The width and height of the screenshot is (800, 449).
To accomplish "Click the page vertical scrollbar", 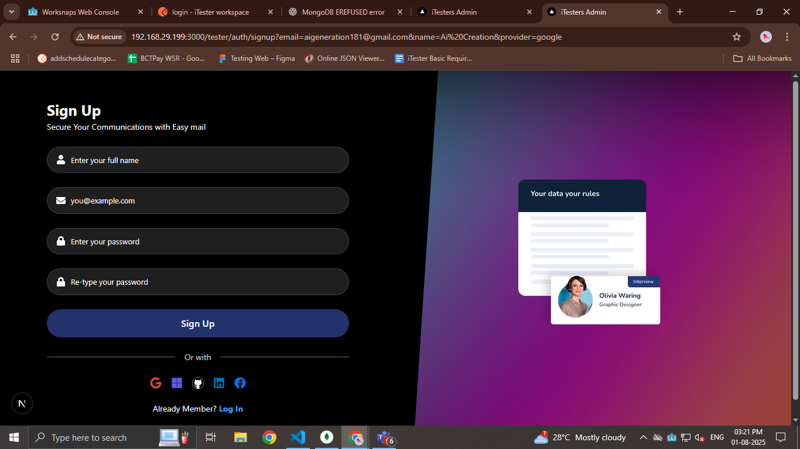I will click(x=795, y=240).
